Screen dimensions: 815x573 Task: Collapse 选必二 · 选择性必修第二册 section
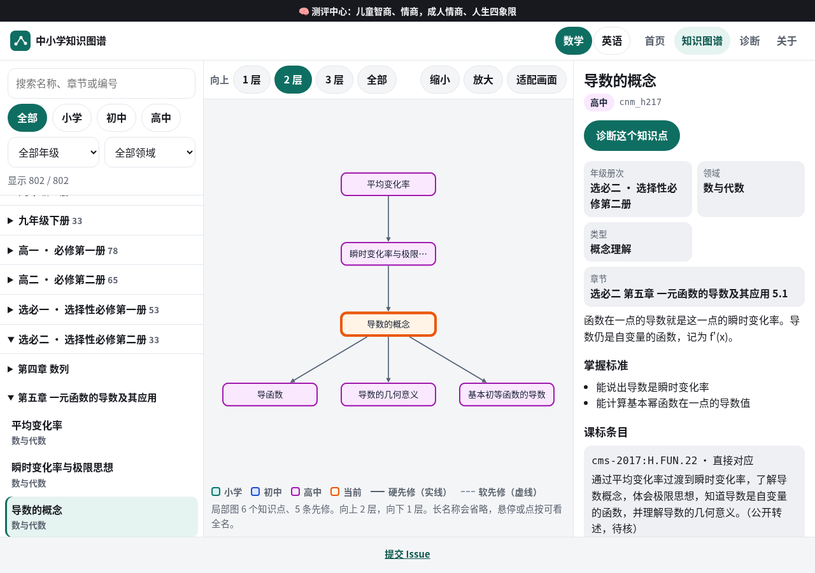pyautogui.click(x=101, y=339)
